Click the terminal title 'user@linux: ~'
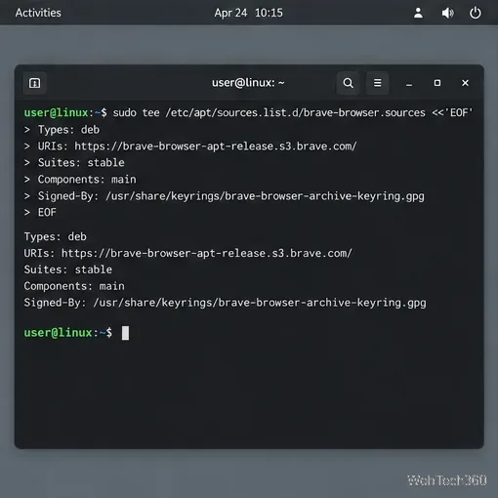 pos(248,83)
